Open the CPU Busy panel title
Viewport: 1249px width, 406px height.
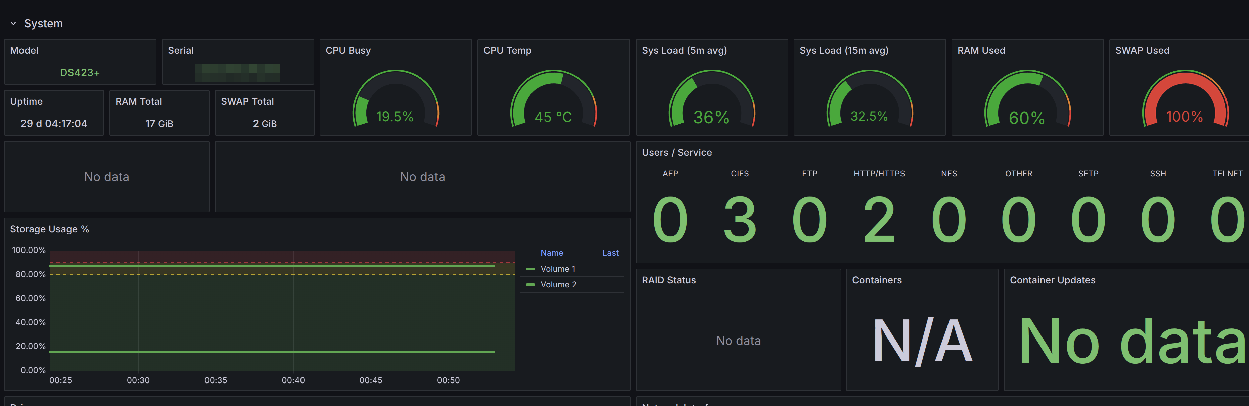(348, 50)
